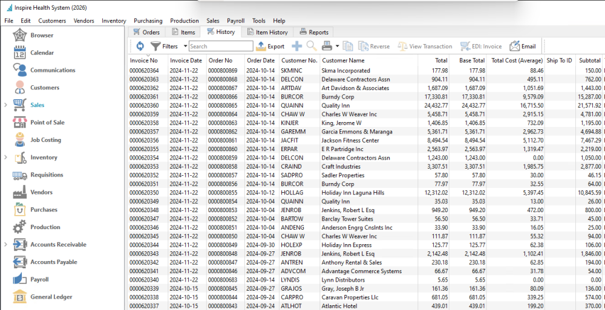605x310 pixels.
Task: Click the magnifying glass view icon
Action: pyautogui.click(x=312, y=47)
